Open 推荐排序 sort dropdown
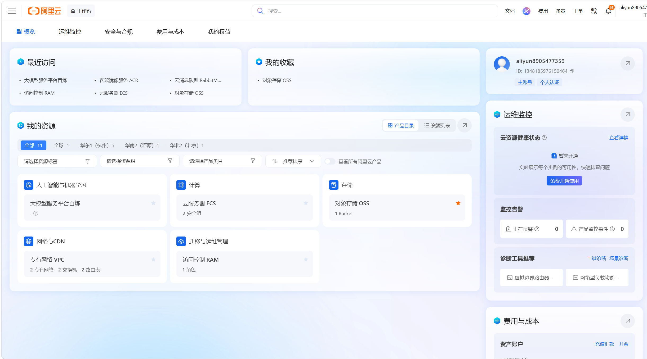Screen dimensions: 647x359 [293, 161]
